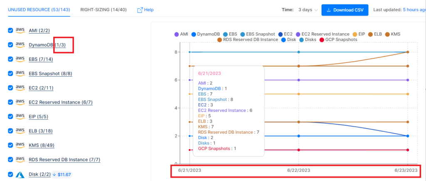This screenshot has width=426, height=181.
Task: Click the AWS logo beside AMI
Action: (20, 30)
